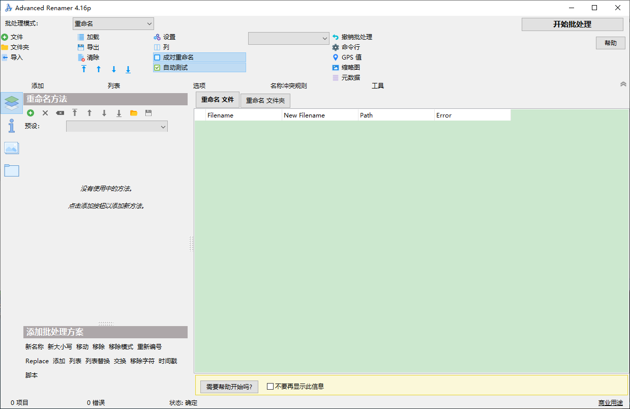630x409 pixels.
Task: Switch to the 重命名 文件夹 tab
Action: (x=265, y=101)
